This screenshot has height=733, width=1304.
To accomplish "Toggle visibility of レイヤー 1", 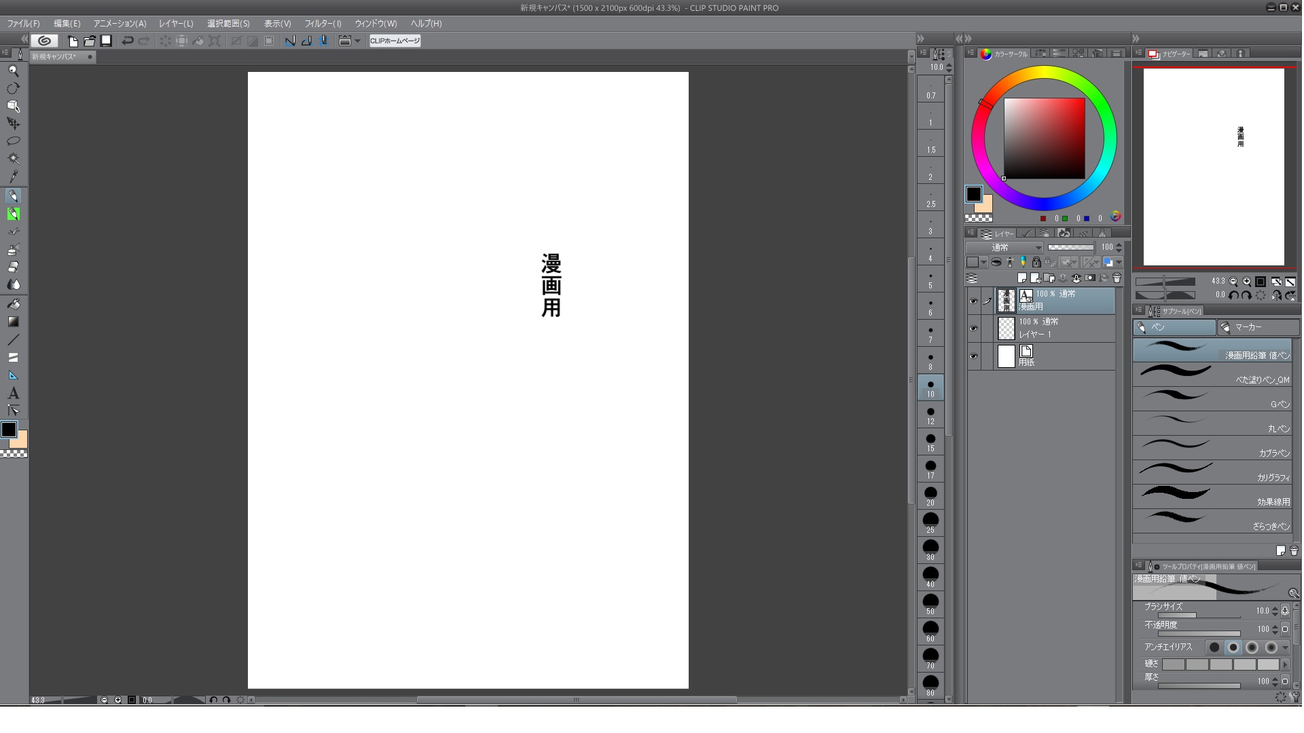I will pos(973,328).
